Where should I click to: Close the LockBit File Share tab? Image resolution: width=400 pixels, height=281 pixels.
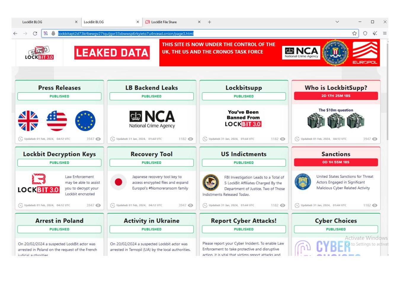tap(199, 22)
